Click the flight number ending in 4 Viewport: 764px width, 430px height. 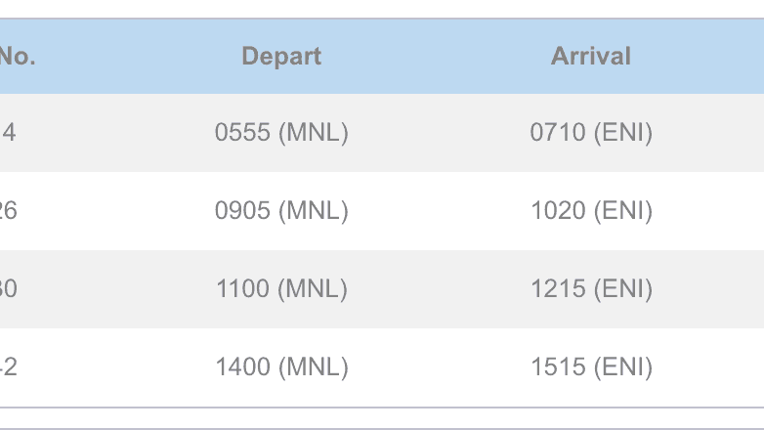point(8,133)
